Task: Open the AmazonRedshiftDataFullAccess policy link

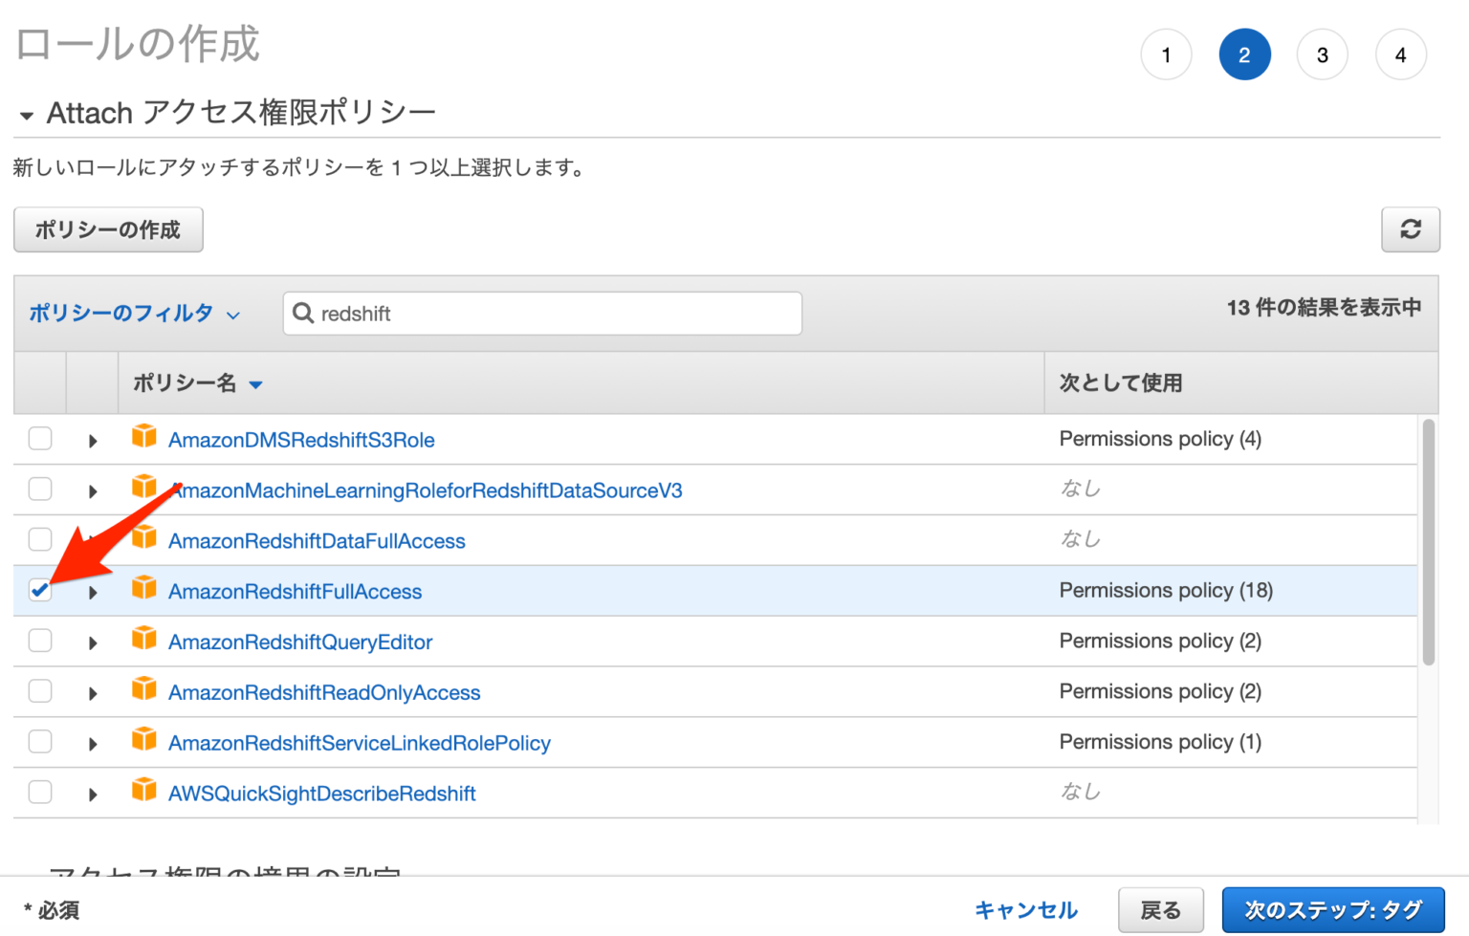Action: 317,540
